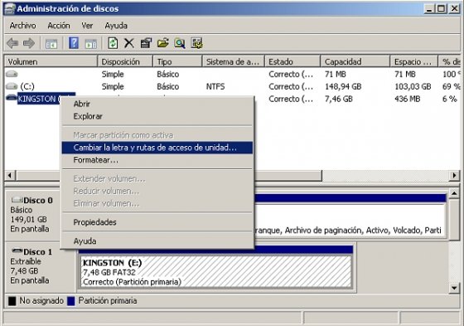Click the Disco 1 removable disk icon
Screen dimensions: 464x326
point(17,251)
